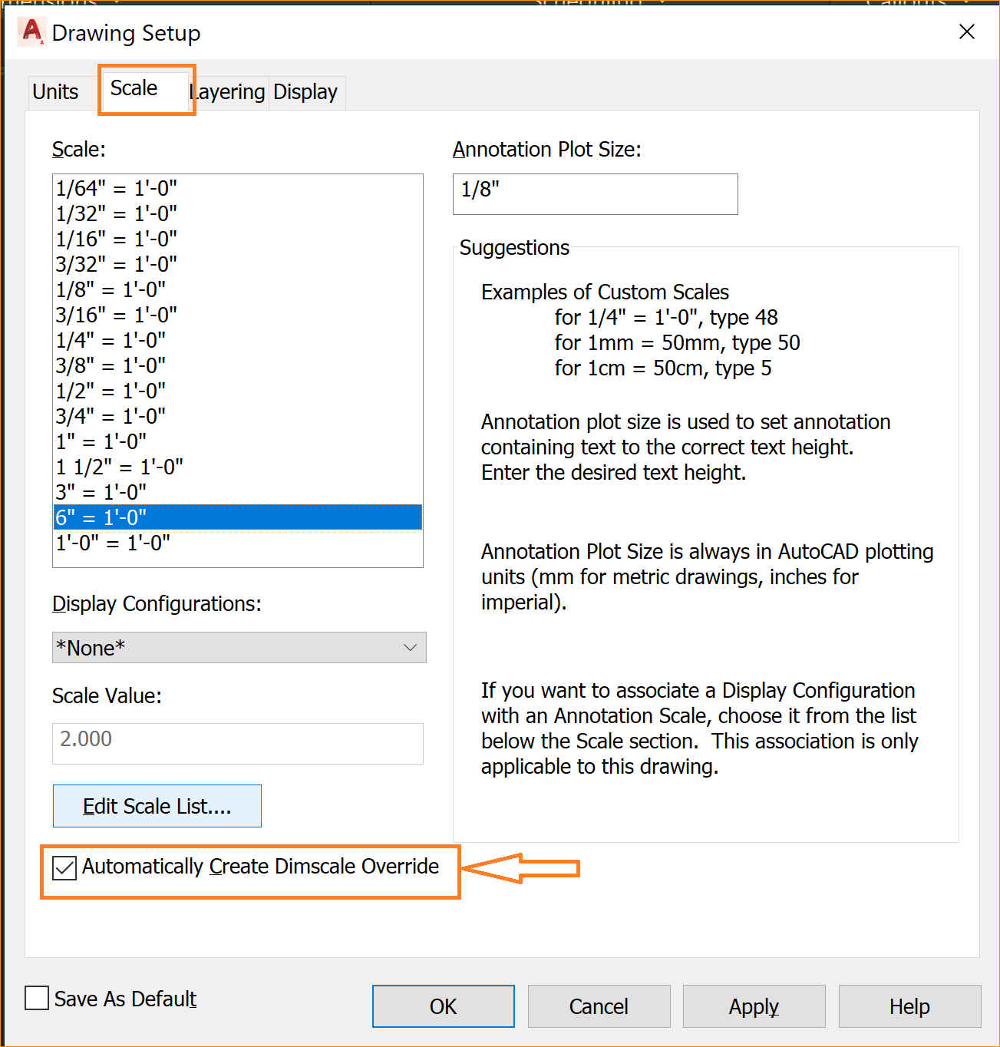Enable the Save As Default checkbox
This screenshot has width=1000, height=1047.
coord(36,998)
